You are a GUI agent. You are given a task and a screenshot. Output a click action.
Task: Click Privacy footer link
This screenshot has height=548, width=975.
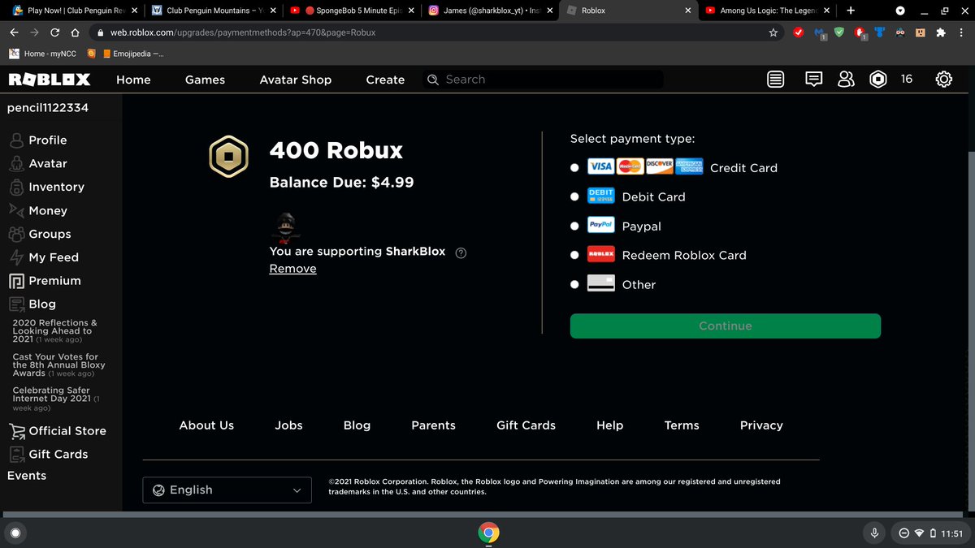click(x=761, y=425)
